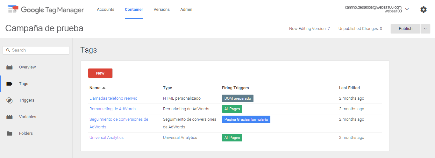Click the Name column header

point(95,88)
